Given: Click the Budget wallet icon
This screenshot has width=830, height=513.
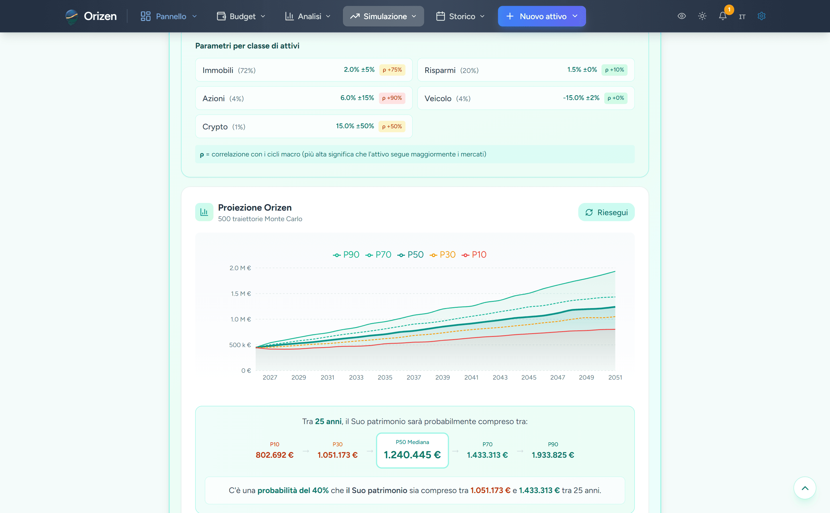Looking at the screenshot, I should [x=221, y=16].
